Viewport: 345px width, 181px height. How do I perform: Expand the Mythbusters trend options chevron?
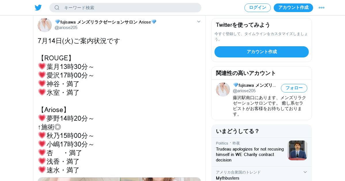pyautogui.click(x=305, y=172)
